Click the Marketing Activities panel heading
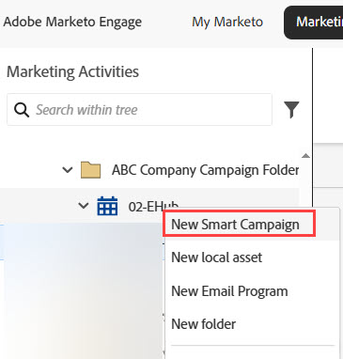 click(72, 71)
